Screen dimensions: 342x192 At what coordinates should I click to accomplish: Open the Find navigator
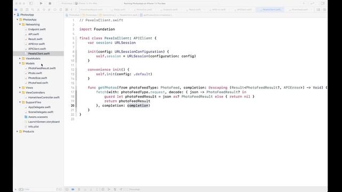[33, 10]
